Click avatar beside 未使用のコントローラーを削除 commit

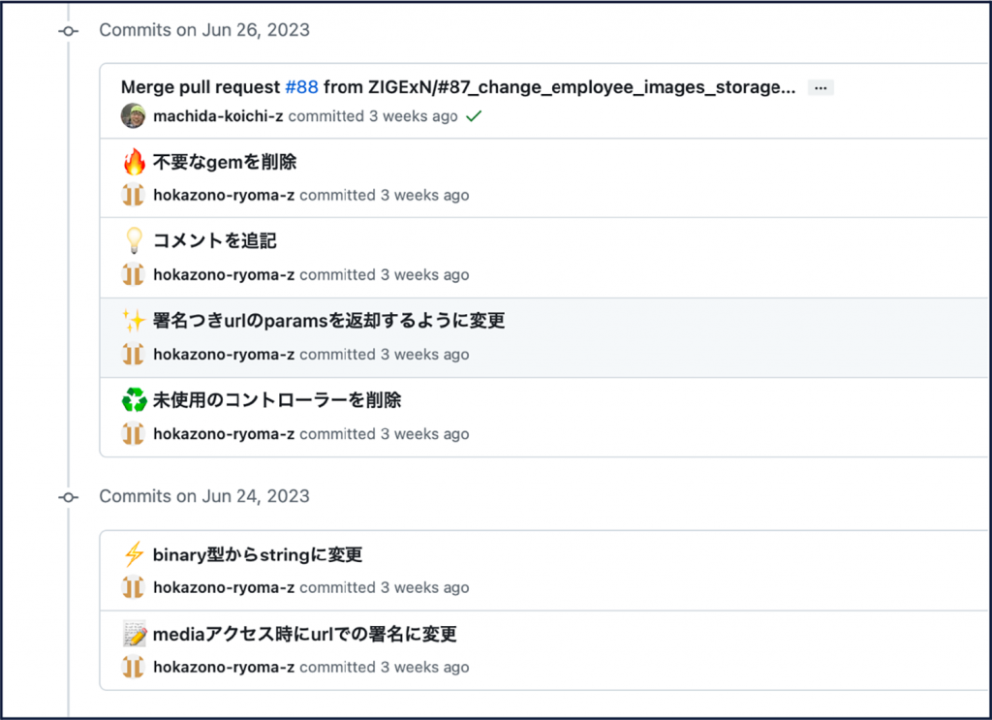tap(133, 434)
